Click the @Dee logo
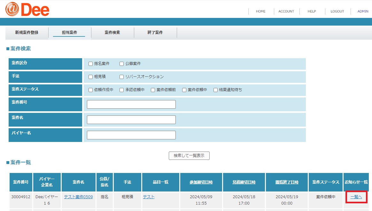 pos(27,9)
